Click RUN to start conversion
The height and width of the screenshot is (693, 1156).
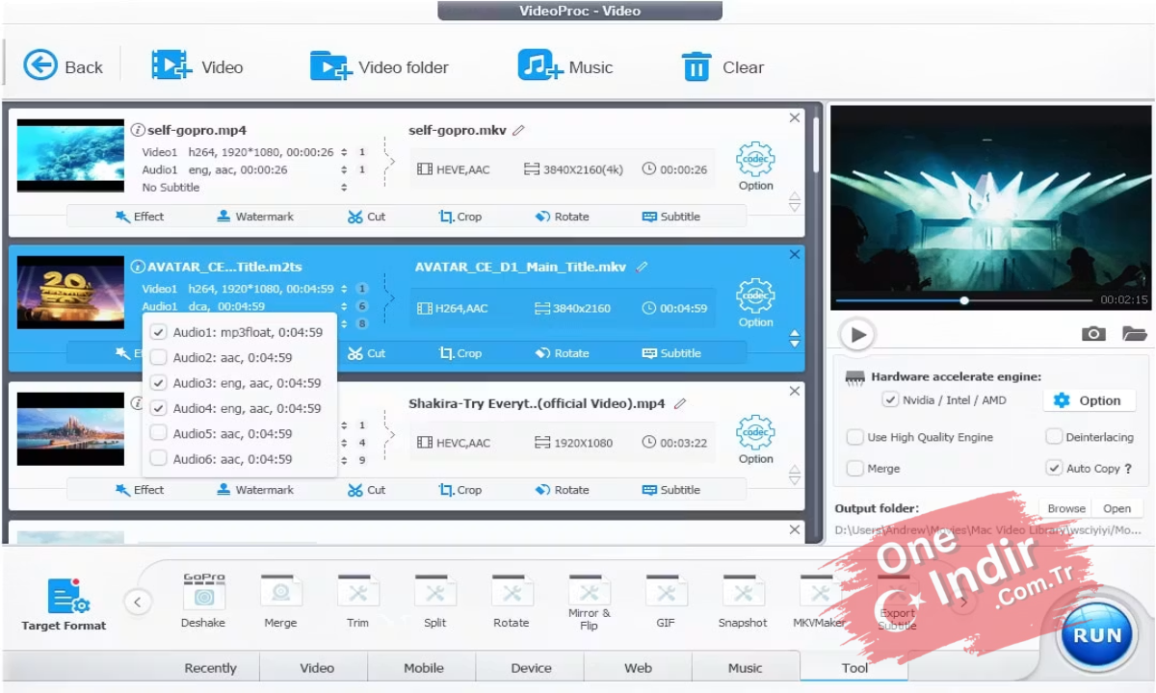(1097, 634)
